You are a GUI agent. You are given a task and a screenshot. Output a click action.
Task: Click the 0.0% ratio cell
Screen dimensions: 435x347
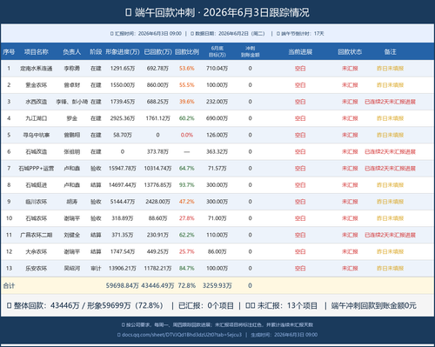[187, 135]
